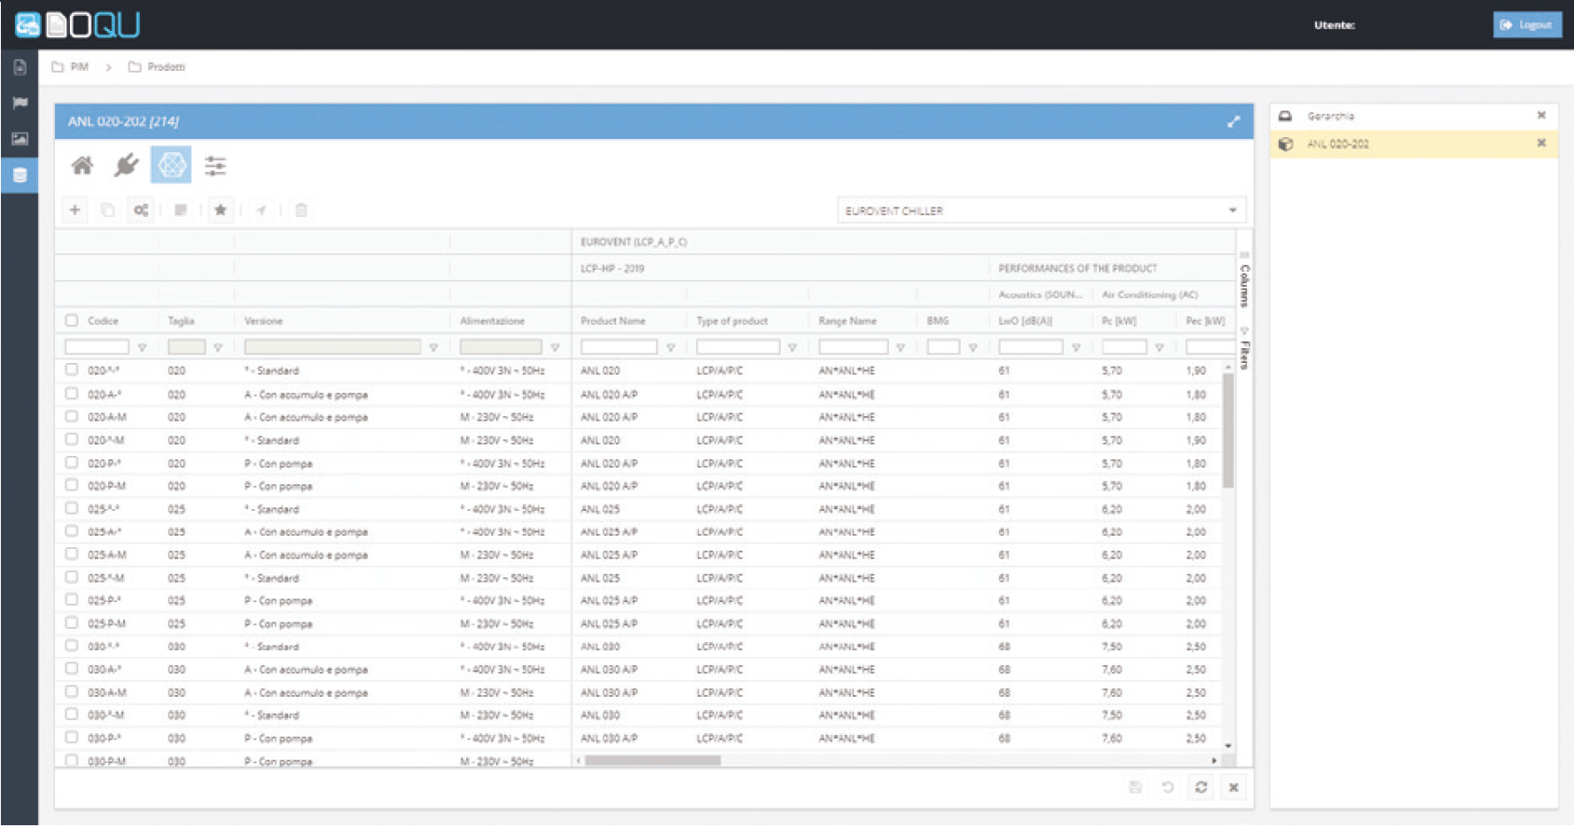Screen dimensions: 1574x827
Task: Click the list notes toolbar icon
Action: pyautogui.click(x=181, y=210)
